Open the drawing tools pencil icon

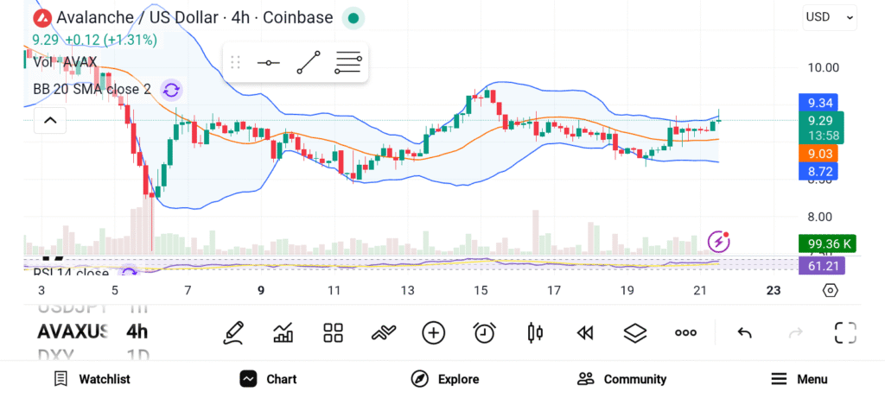pyautogui.click(x=232, y=332)
